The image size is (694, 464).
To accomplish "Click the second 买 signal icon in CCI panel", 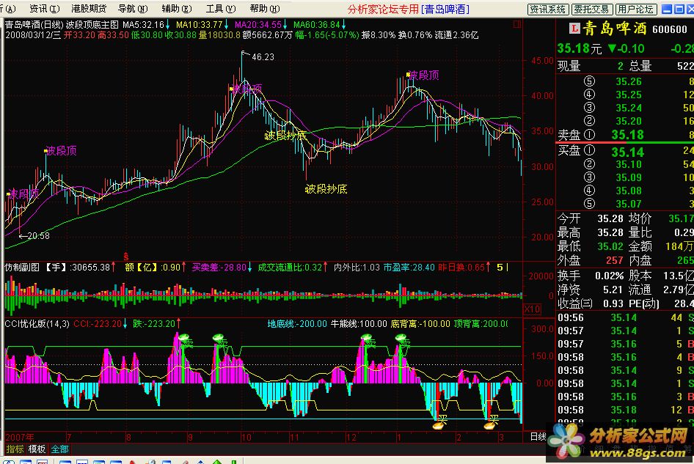I will pos(492,421).
